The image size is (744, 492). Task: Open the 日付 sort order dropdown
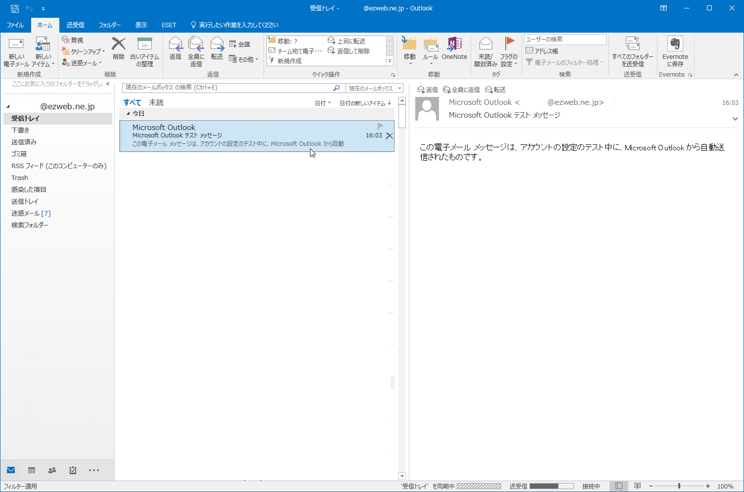[x=322, y=102]
